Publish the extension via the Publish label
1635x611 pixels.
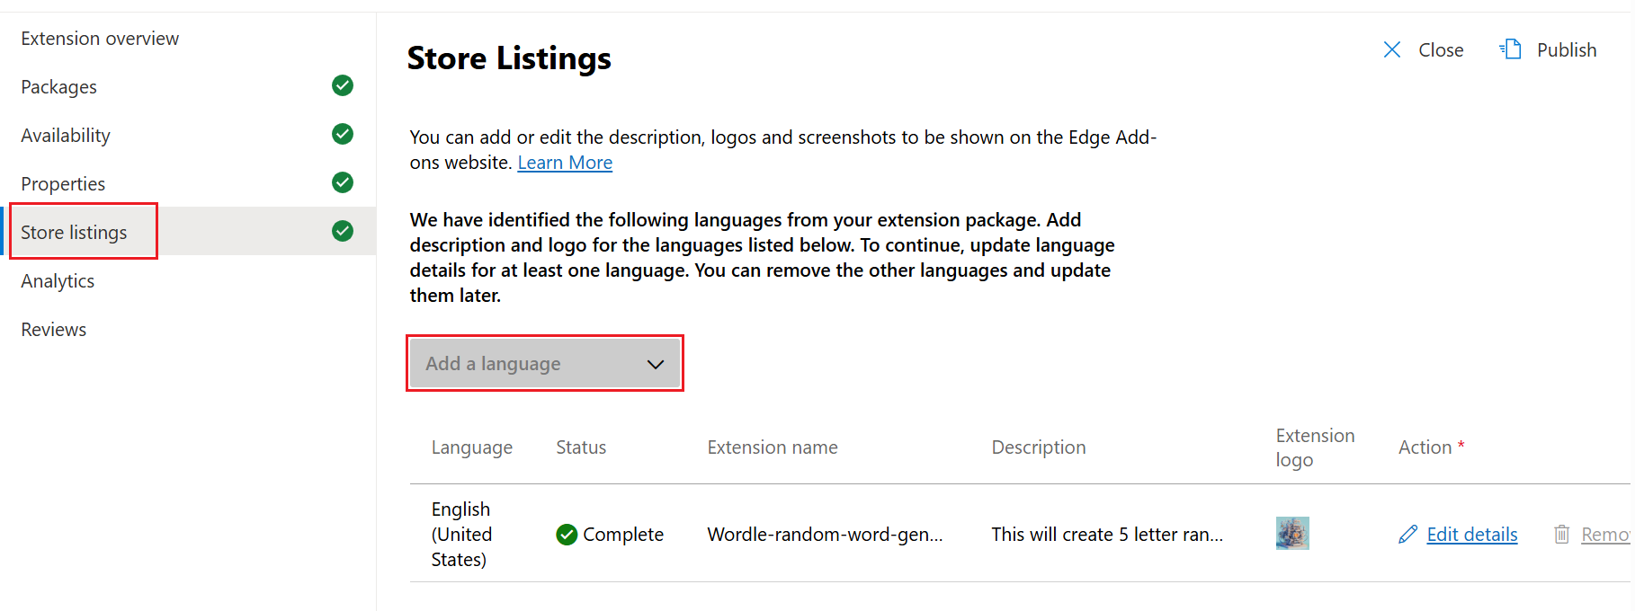tap(1567, 50)
